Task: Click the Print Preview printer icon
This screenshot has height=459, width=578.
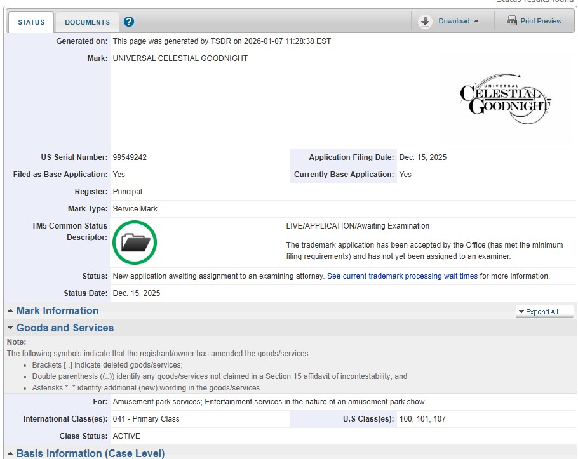Action: (x=511, y=21)
